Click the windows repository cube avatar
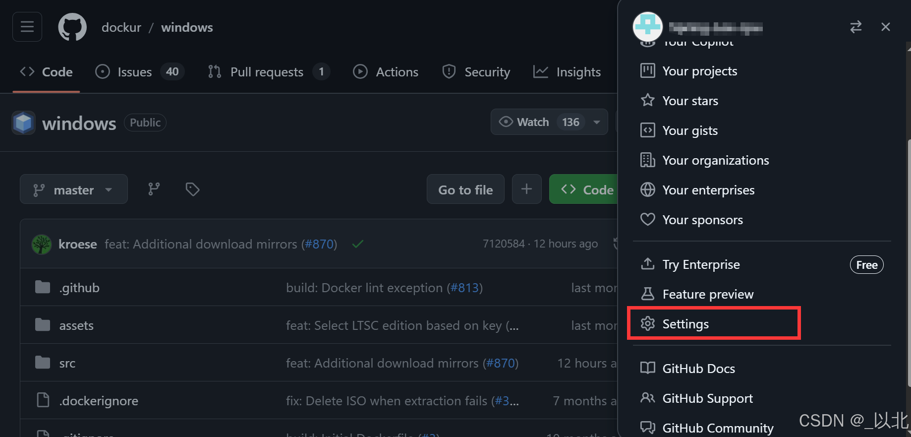 [23, 123]
